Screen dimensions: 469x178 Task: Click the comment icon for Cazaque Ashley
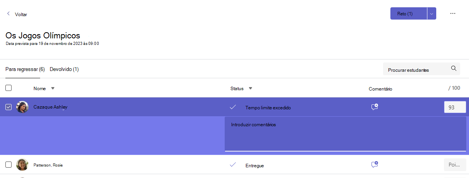tap(374, 107)
